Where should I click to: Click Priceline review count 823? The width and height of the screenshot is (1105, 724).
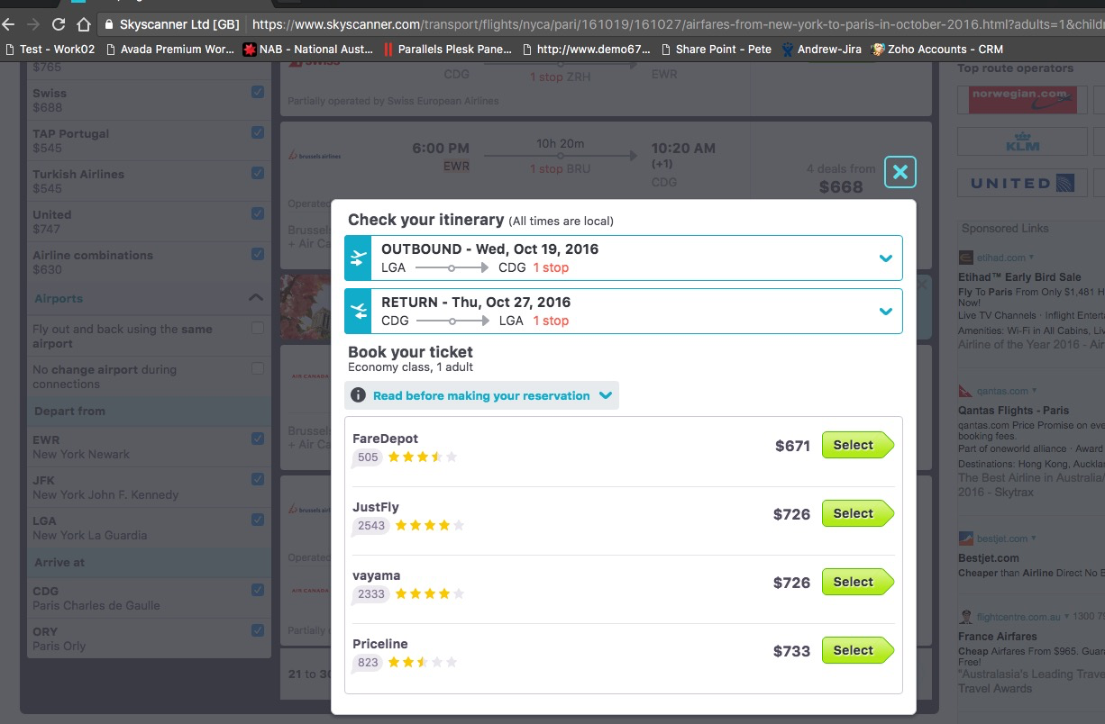click(368, 663)
